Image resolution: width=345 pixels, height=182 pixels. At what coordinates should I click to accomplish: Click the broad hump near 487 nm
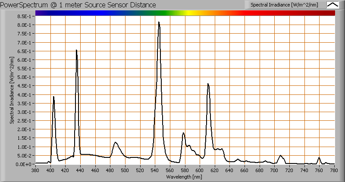point(115,143)
